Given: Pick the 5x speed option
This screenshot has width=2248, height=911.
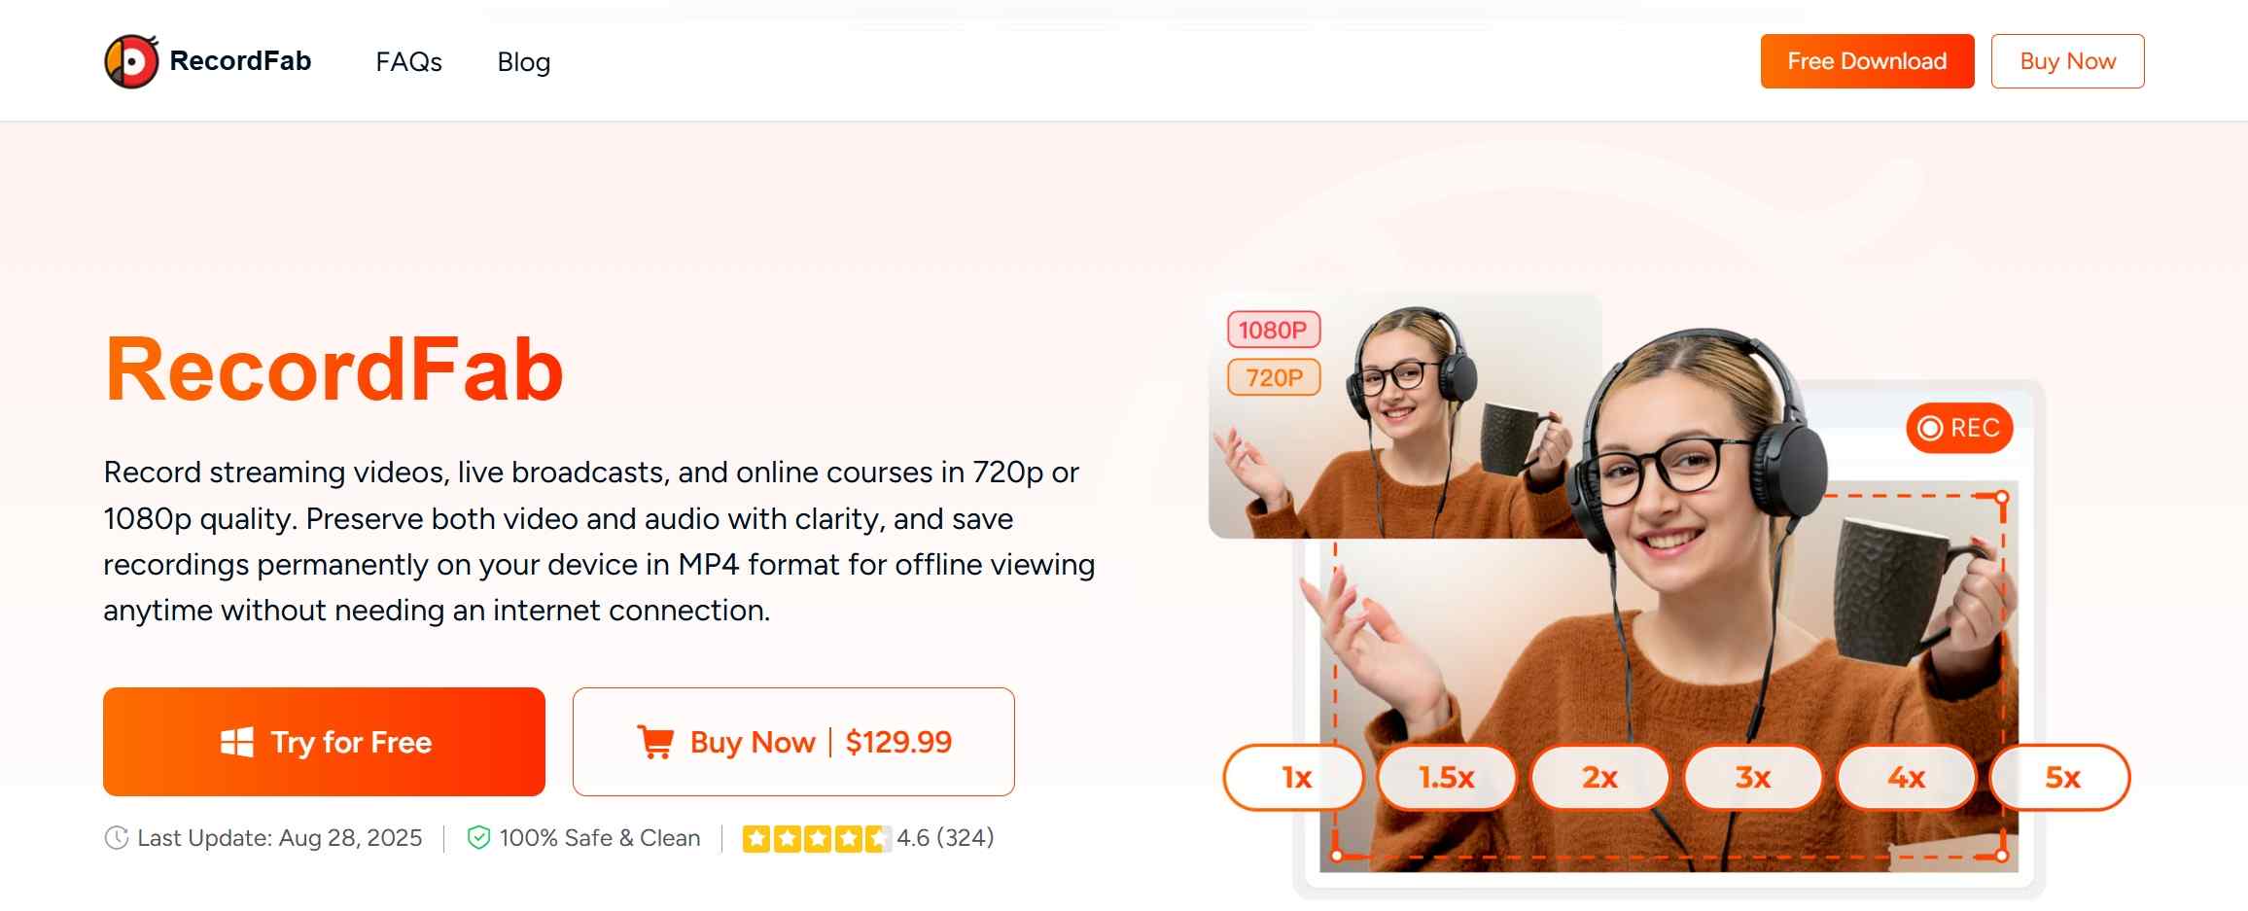Looking at the screenshot, I should (2060, 777).
